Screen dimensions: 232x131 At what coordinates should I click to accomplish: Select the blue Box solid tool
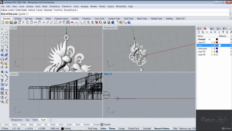2,55
